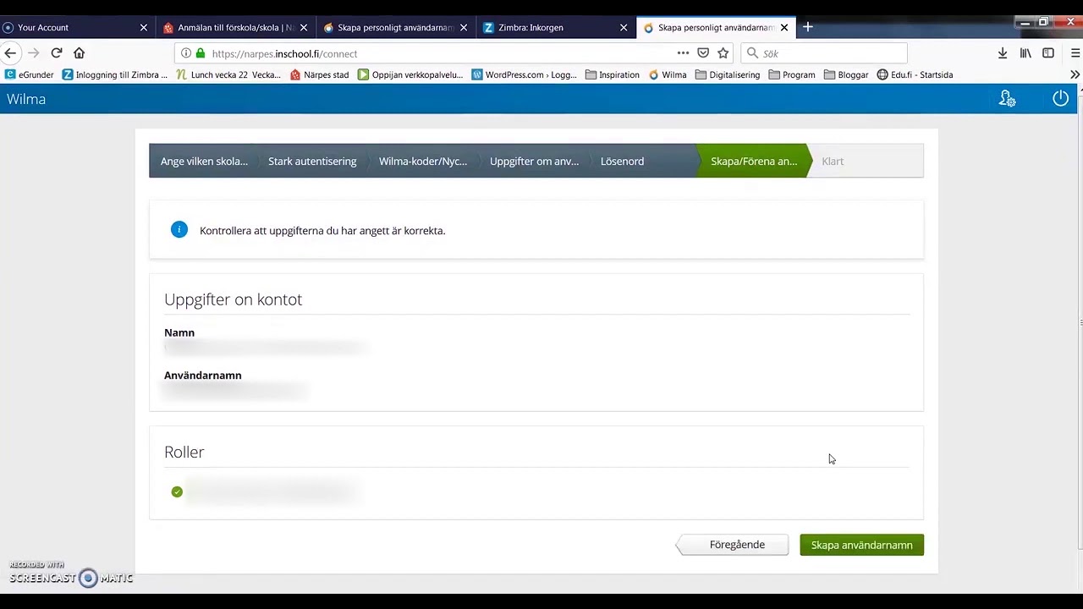Click the Roller heading
The image size is (1083, 609).
pos(184,452)
